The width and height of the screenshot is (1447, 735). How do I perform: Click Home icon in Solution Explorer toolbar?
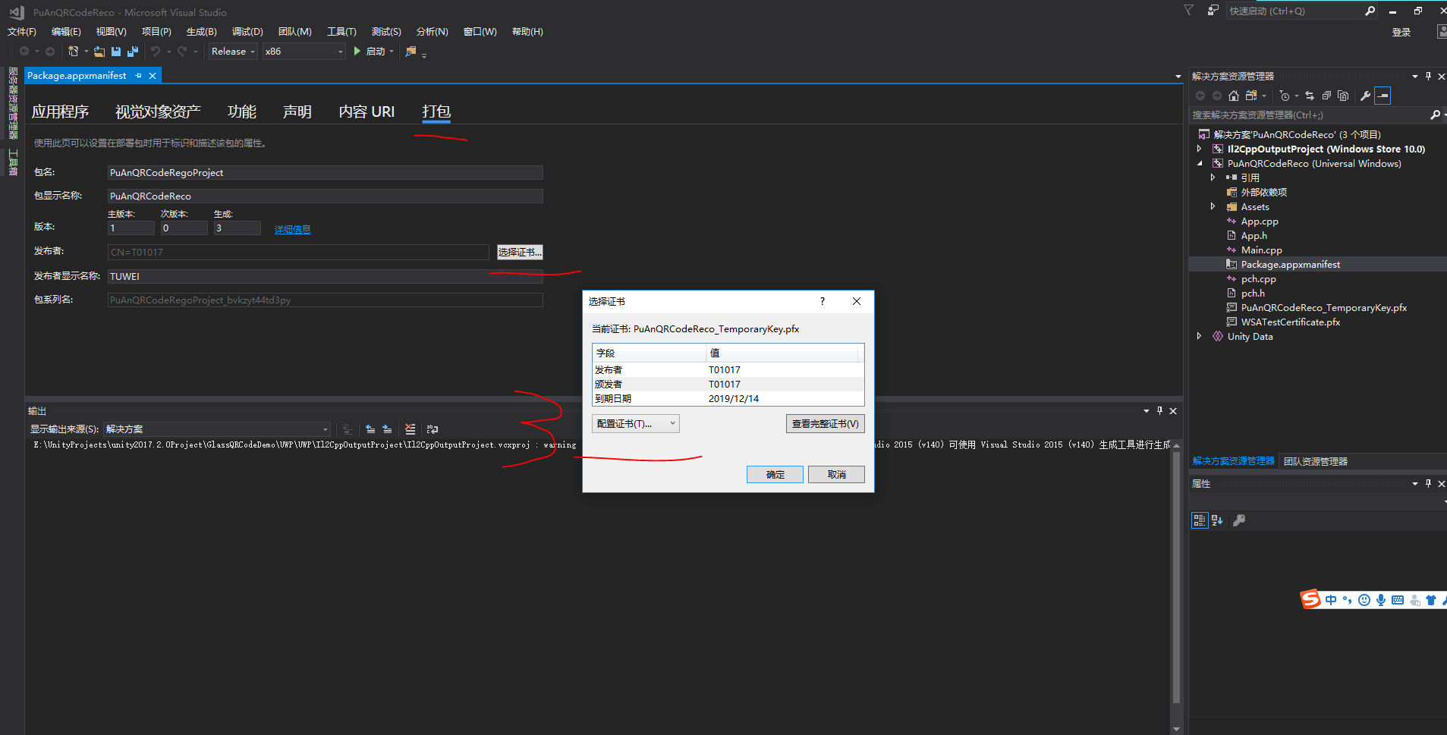1234,96
